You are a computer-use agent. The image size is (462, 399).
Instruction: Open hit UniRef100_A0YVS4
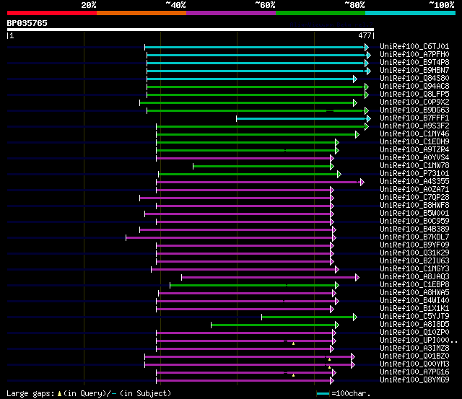click(x=414, y=158)
